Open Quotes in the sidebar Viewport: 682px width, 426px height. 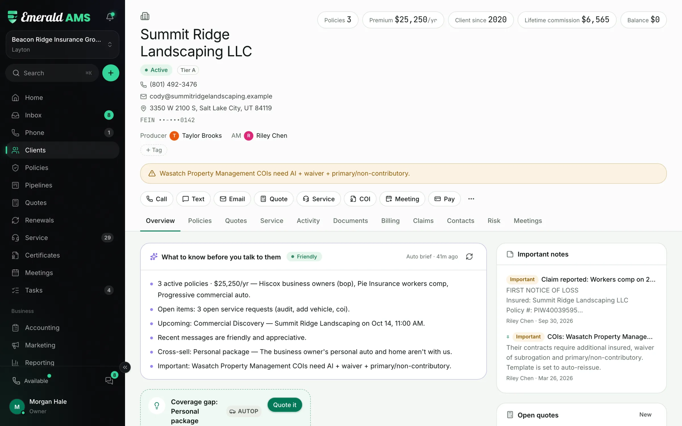click(62, 203)
